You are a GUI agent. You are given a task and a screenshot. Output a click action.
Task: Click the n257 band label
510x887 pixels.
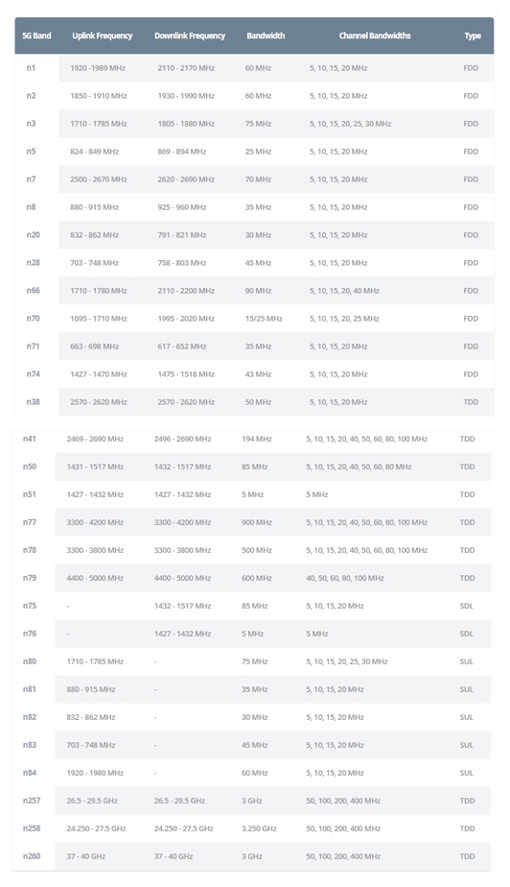point(32,801)
